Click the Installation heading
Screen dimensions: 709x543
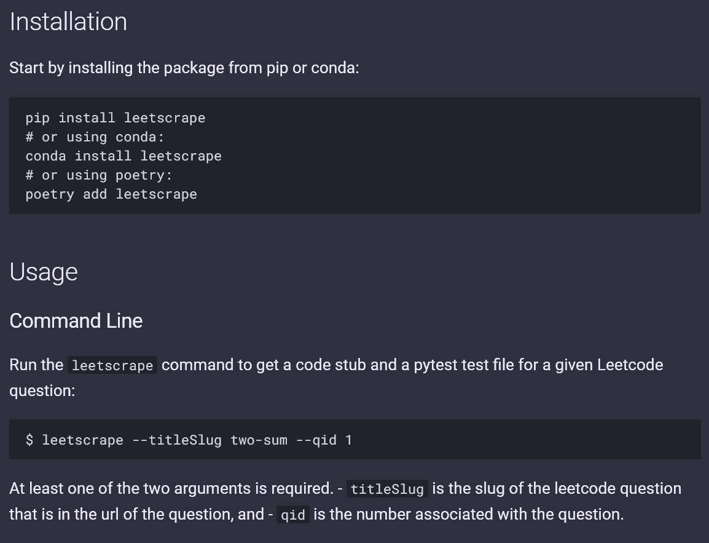68,22
